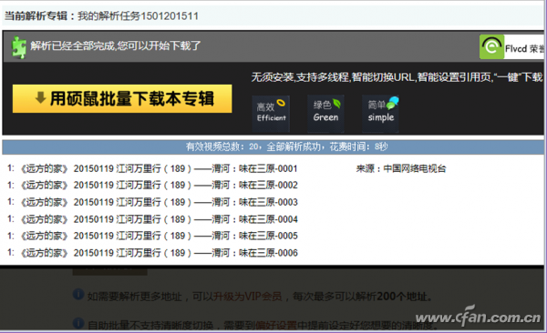Click the slogan text 无须安装,支持多线程
The height and width of the screenshot is (333, 547).
point(300,77)
